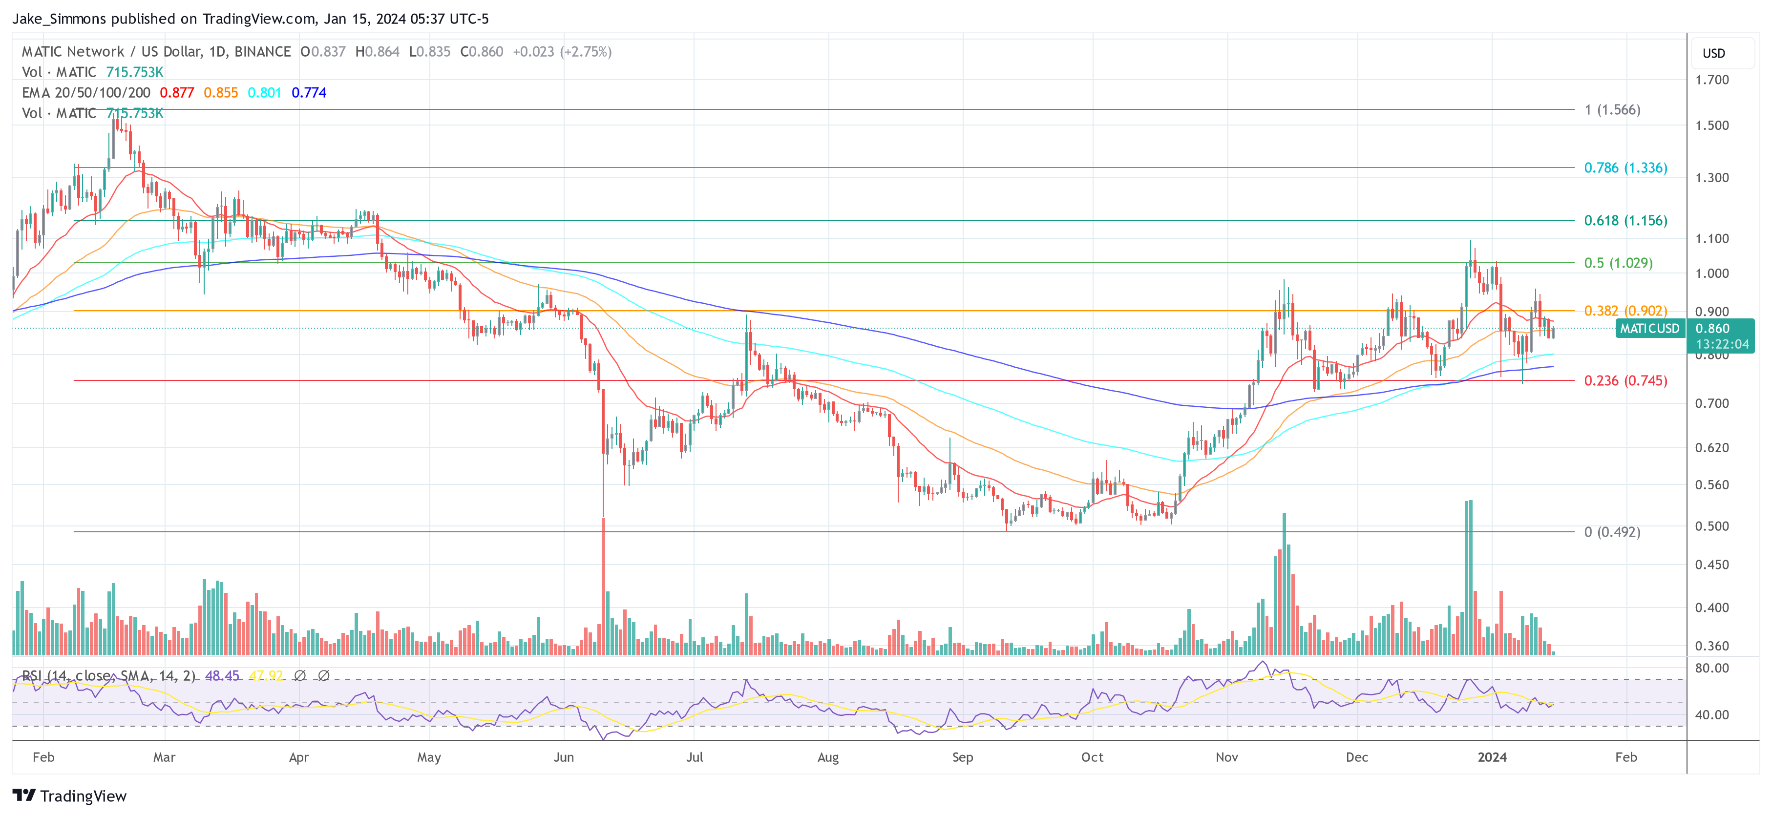Click the Dec marker on time axis
Image resolution: width=1772 pixels, height=817 pixels.
pyautogui.click(x=1356, y=756)
